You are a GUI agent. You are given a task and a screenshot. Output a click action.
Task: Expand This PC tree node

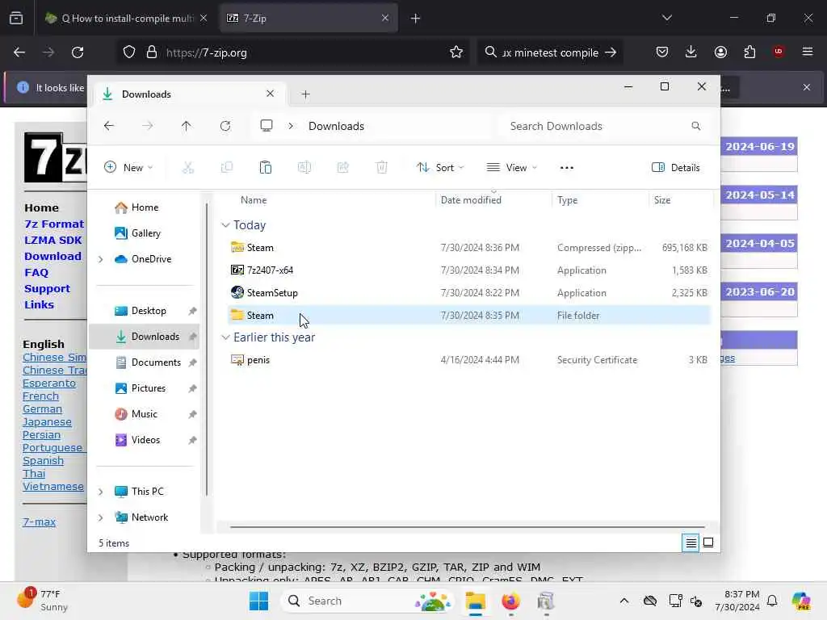pos(101,492)
